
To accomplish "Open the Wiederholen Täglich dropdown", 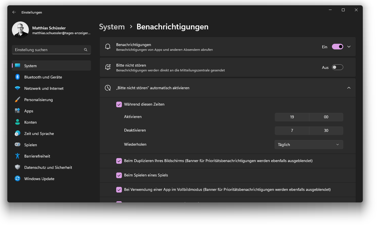I will tap(309, 145).
